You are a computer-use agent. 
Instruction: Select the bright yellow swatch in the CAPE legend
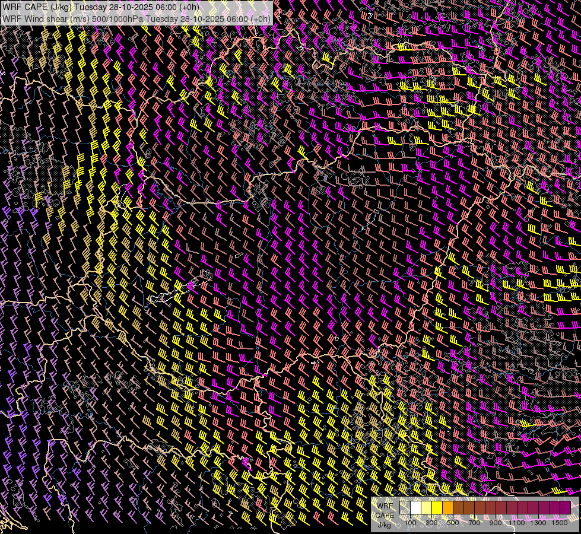[437, 507]
